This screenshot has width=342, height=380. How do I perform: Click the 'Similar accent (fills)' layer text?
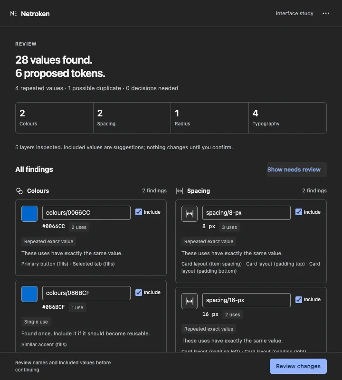point(44,345)
